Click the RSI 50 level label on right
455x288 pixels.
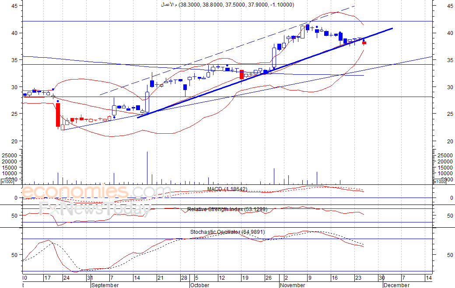tap(450, 215)
